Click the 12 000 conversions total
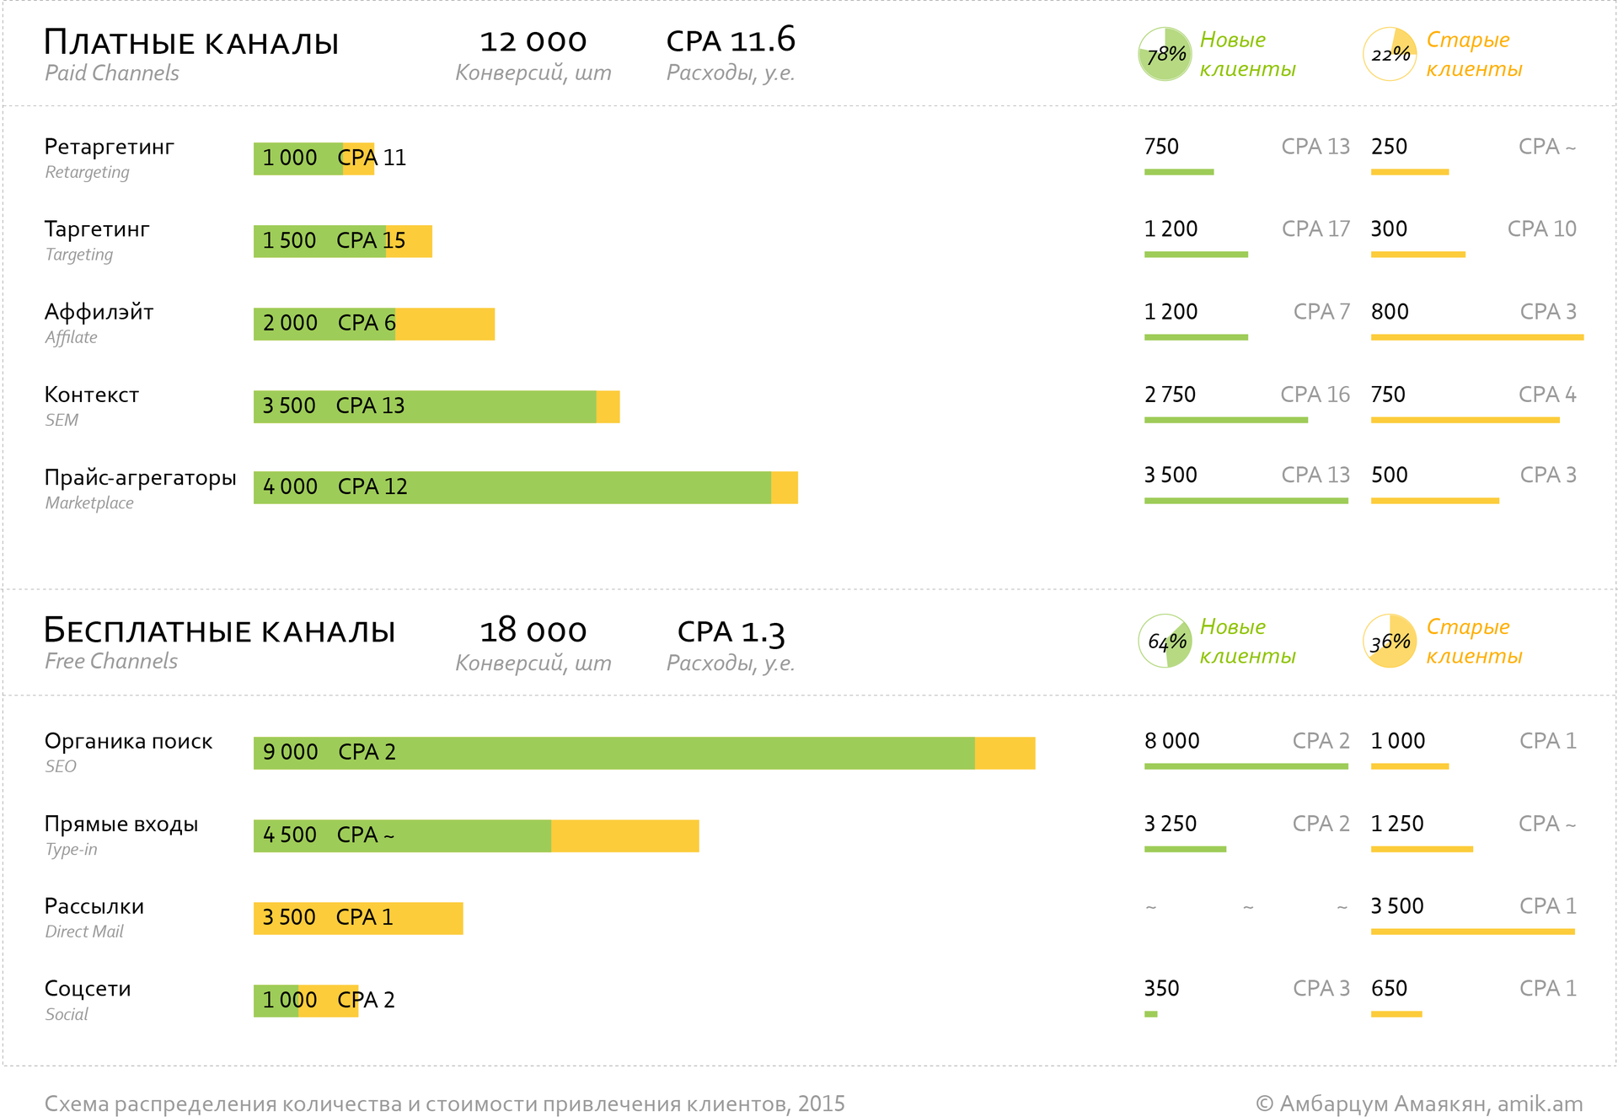1618x1117 pixels. tap(533, 41)
